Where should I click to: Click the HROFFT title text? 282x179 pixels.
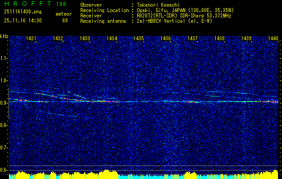click(28, 4)
